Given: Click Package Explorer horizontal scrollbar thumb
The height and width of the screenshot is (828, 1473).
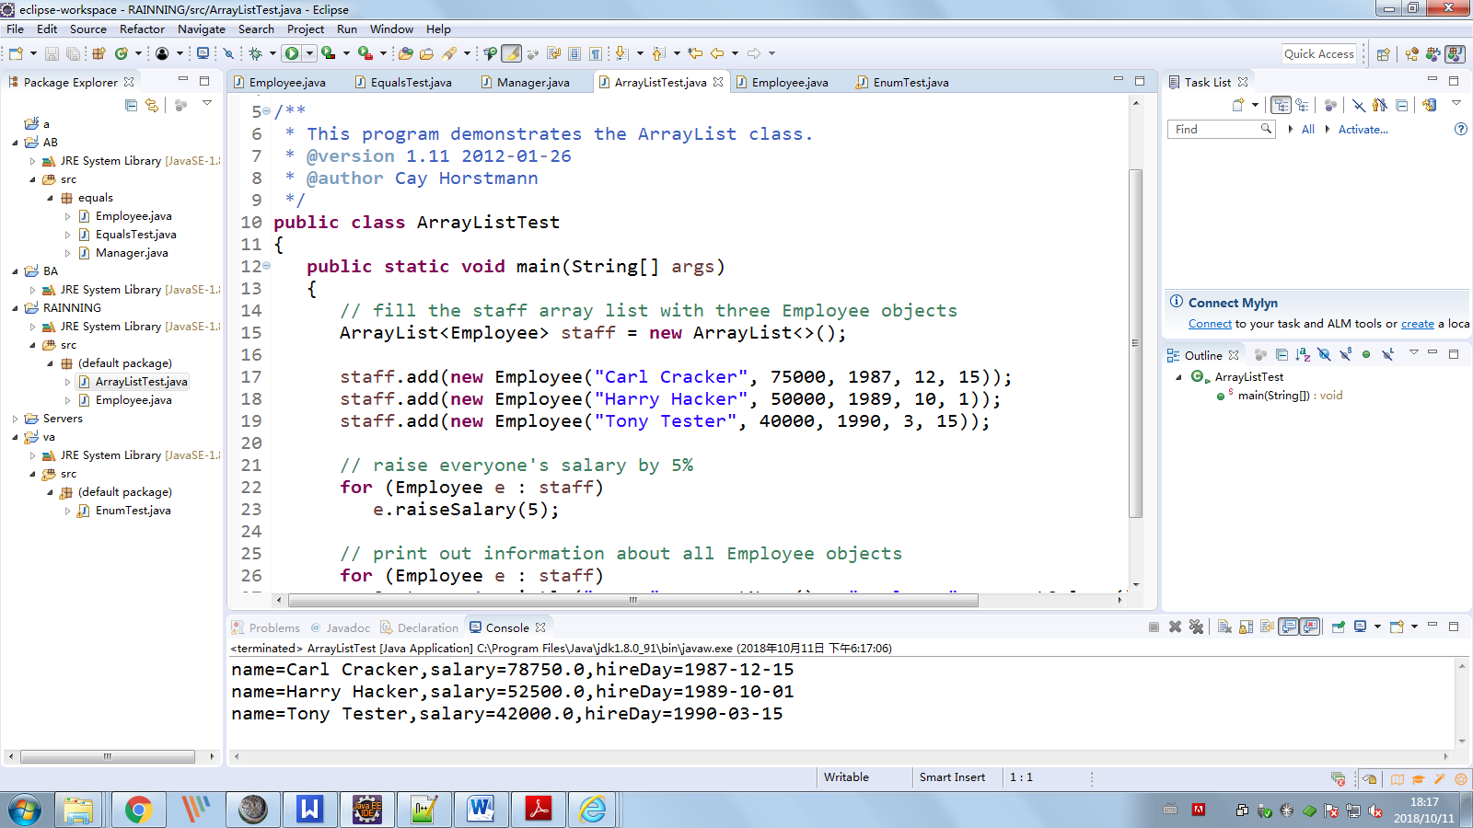Looking at the screenshot, I should tap(108, 756).
